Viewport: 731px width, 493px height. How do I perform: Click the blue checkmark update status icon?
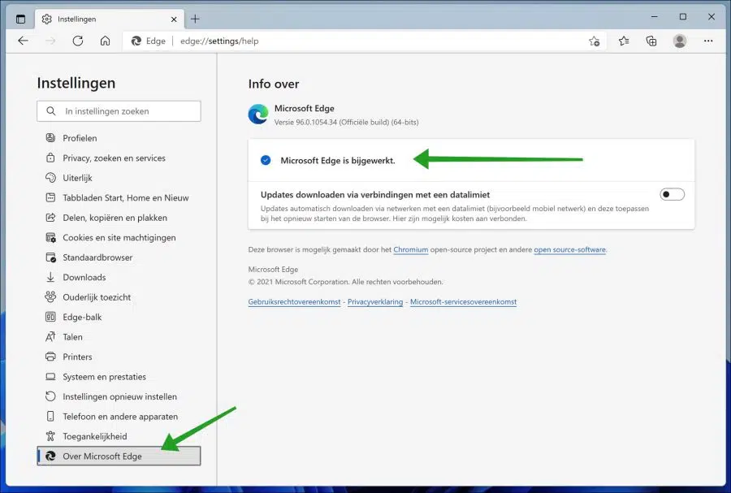266,160
